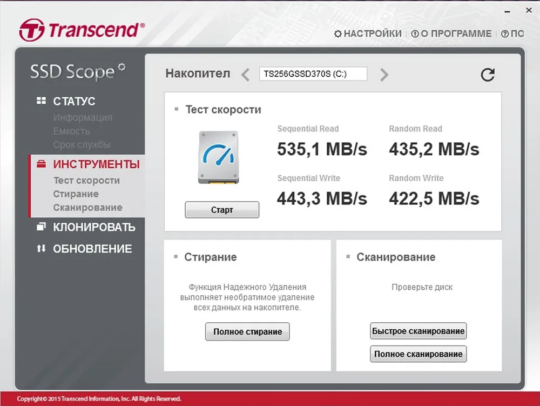
Task: Open the СТАТУС section
Action: (x=73, y=101)
